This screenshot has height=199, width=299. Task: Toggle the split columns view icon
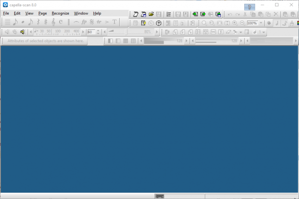[133, 41]
